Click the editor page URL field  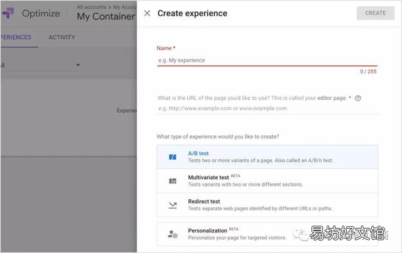coord(267,108)
